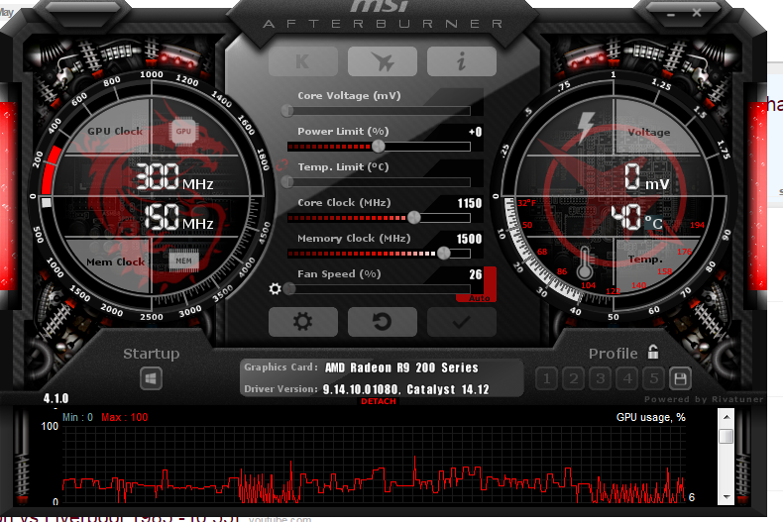The image size is (783, 522).
Task: Click the 4.1.0 version number
Action: coord(56,399)
